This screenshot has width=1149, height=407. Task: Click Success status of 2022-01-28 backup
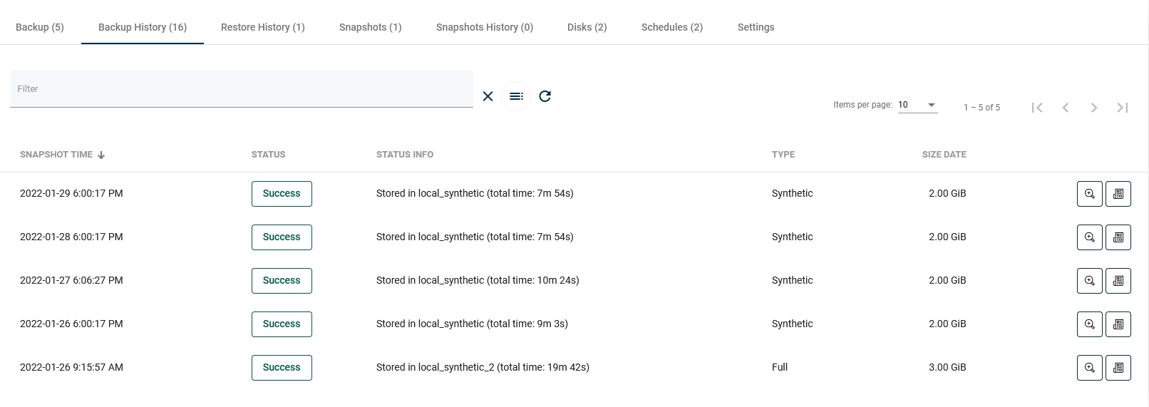point(282,237)
